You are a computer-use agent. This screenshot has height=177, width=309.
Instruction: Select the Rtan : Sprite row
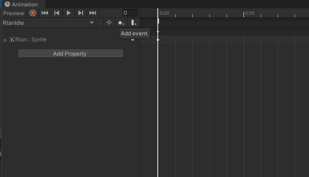point(71,40)
